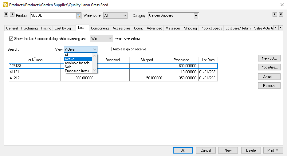This screenshot has width=287, height=156.
Task: Go to the last product record
Action: pos(281,14)
